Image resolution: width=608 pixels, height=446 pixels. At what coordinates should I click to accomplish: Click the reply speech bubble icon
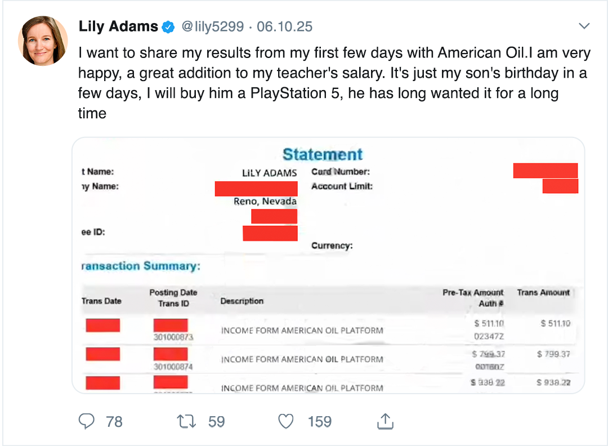[86, 421]
